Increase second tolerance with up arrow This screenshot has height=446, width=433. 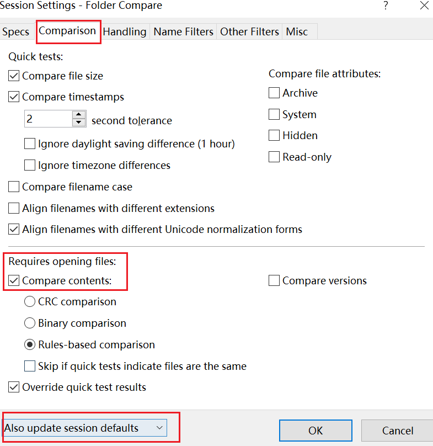coord(79,115)
